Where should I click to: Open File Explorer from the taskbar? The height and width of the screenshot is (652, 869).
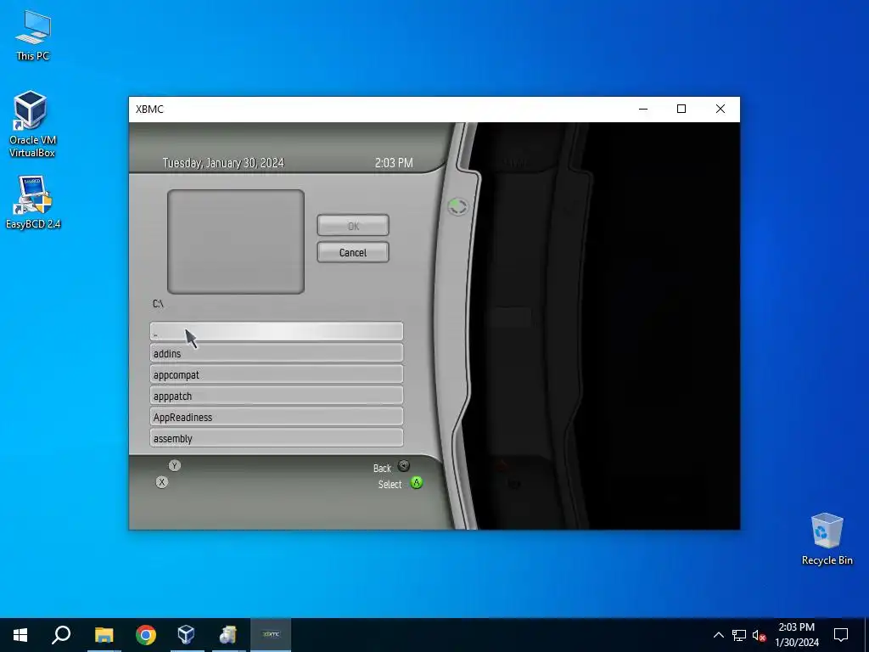pyautogui.click(x=104, y=635)
